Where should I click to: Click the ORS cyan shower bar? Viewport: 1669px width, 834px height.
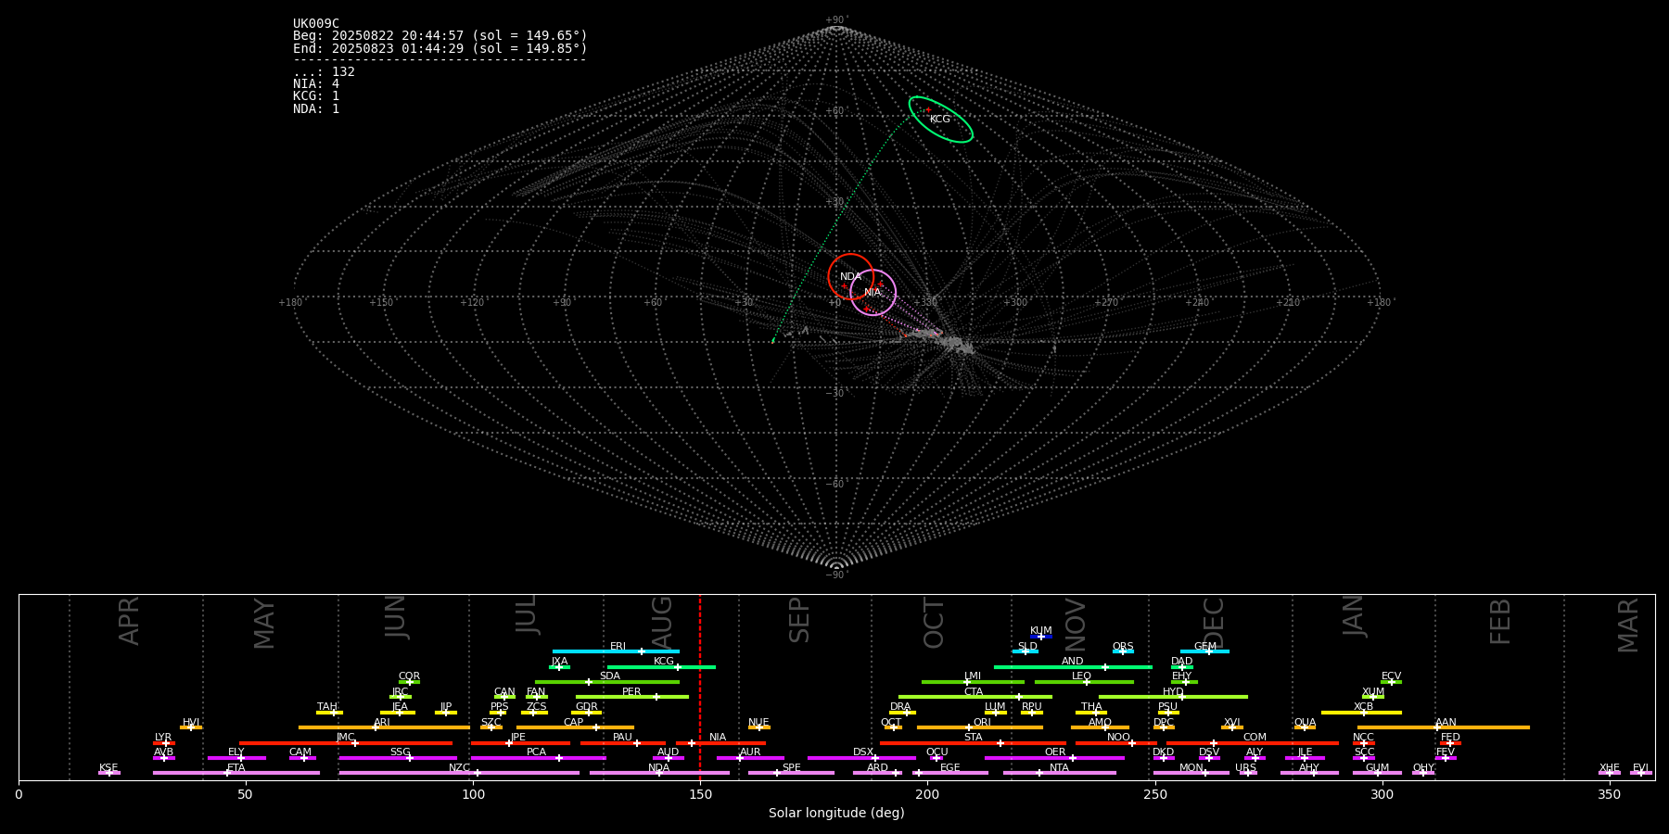[x=1123, y=651]
